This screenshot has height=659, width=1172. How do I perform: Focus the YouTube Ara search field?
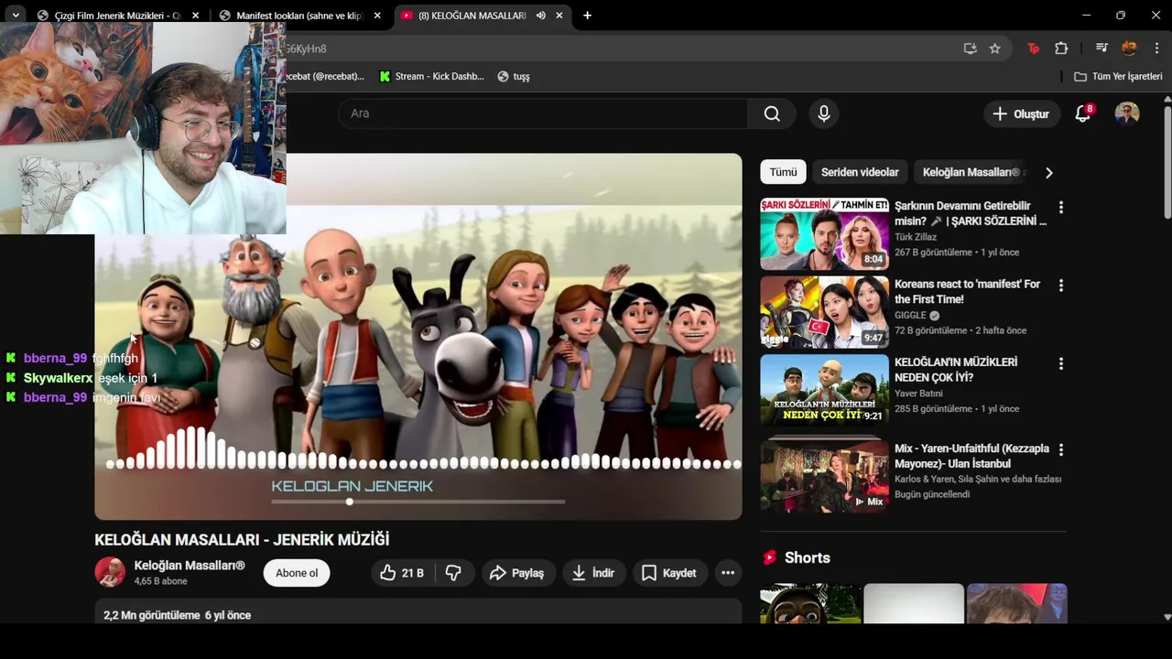point(543,113)
